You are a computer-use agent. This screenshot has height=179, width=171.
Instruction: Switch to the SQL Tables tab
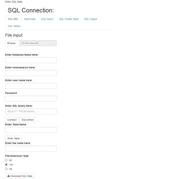[x=14, y=26]
